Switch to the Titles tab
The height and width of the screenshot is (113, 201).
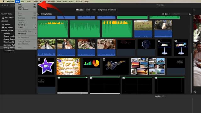(94, 10)
